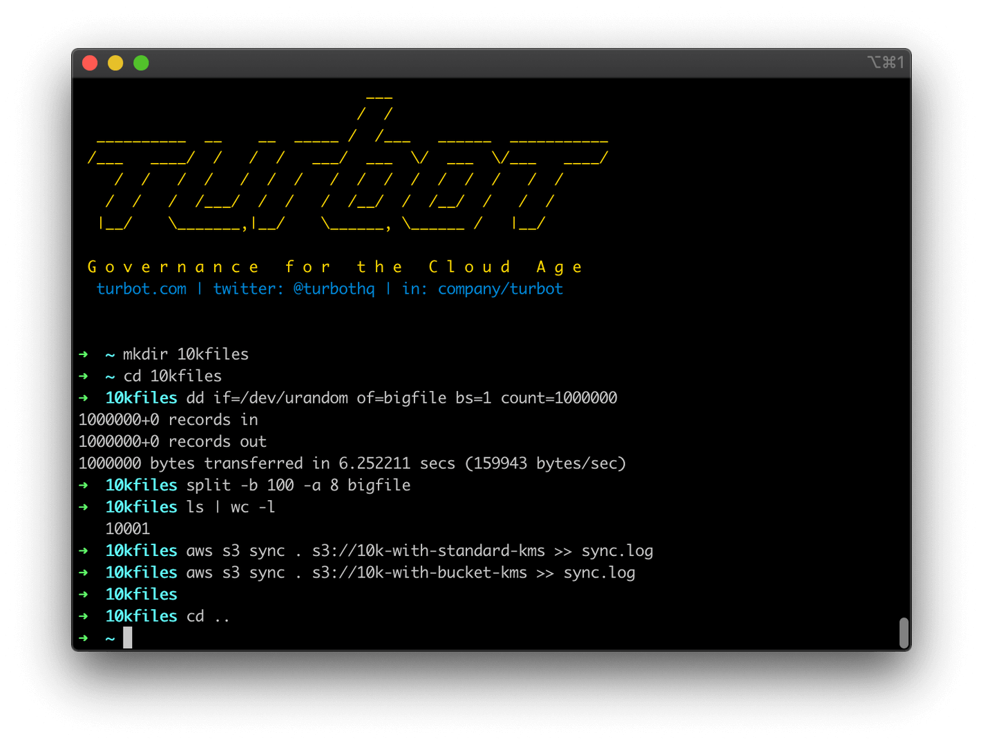Click the green zoom window button
983x746 pixels.
[x=141, y=63]
